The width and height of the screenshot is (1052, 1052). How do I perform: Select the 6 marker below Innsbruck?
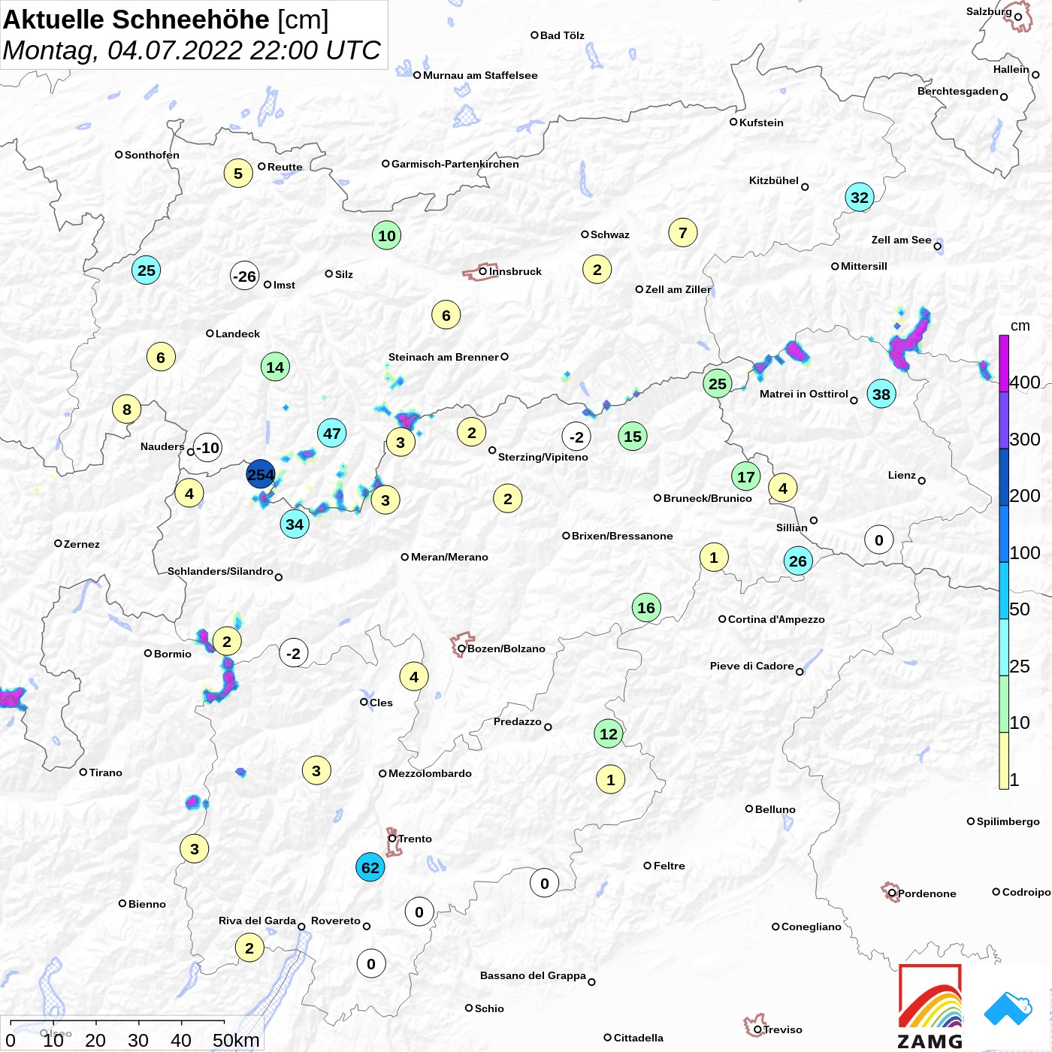click(x=446, y=315)
